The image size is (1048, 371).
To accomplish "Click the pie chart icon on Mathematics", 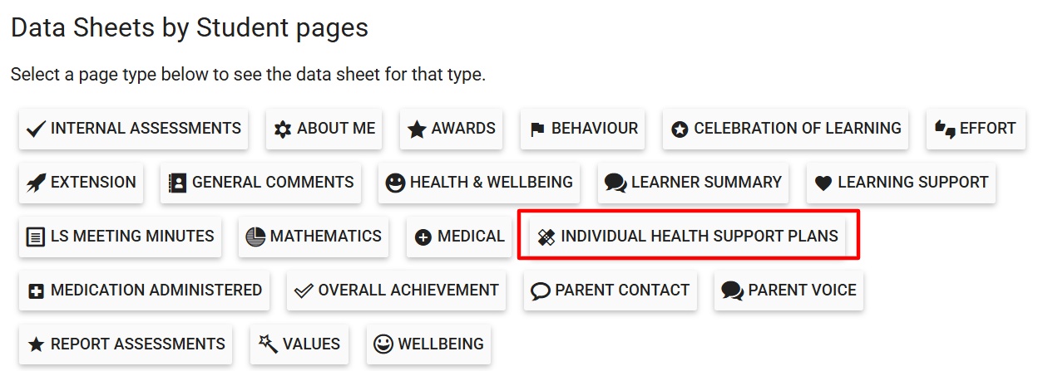I will click(255, 237).
